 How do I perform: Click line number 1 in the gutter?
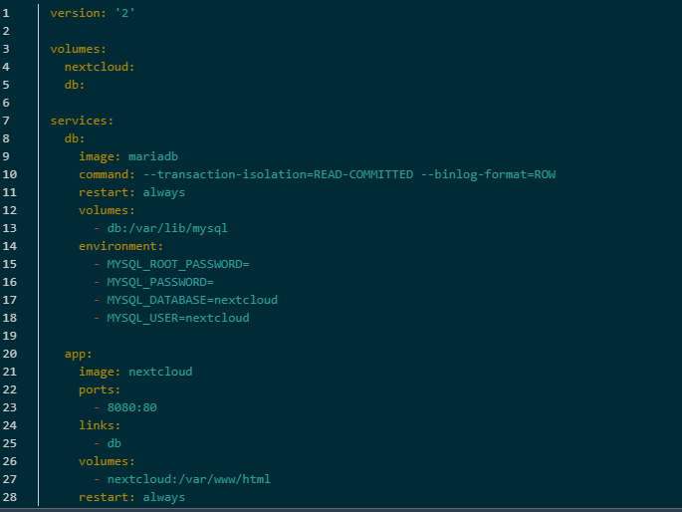click(6, 13)
